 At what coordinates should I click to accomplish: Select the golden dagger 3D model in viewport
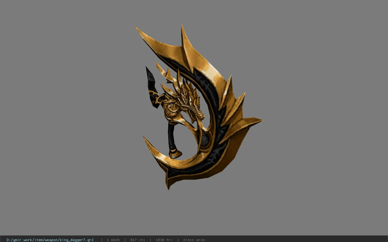(x=199, y=107)
